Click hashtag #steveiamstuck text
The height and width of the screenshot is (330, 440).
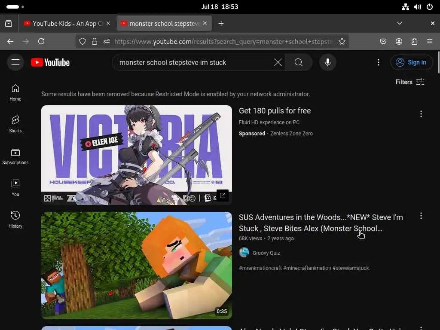click(351, 268)
